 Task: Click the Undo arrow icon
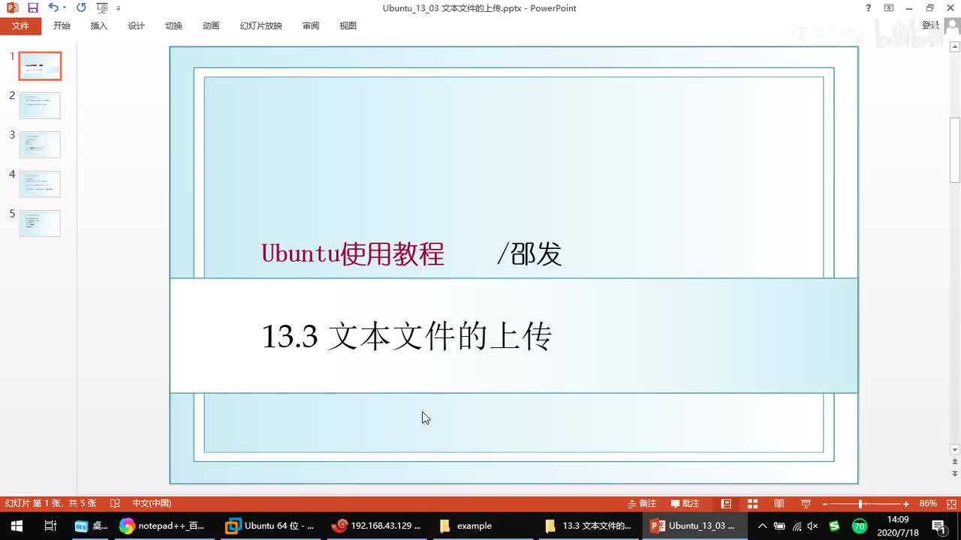53,7
